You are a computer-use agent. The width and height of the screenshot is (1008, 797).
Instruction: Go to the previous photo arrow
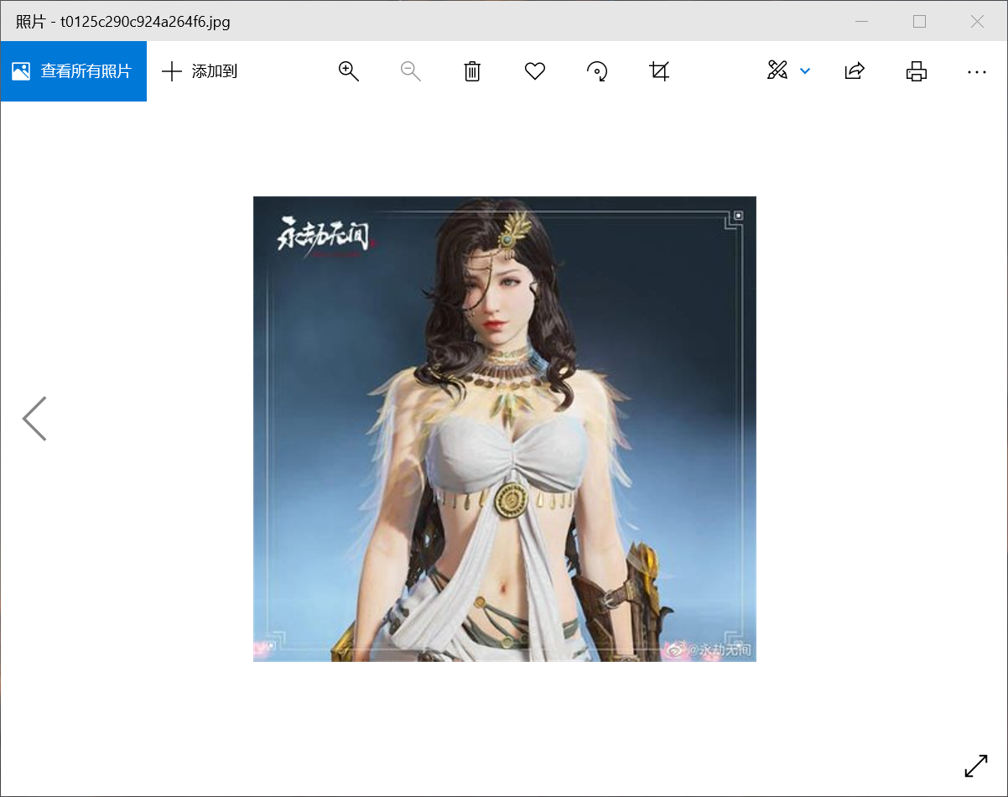[34, 419]
